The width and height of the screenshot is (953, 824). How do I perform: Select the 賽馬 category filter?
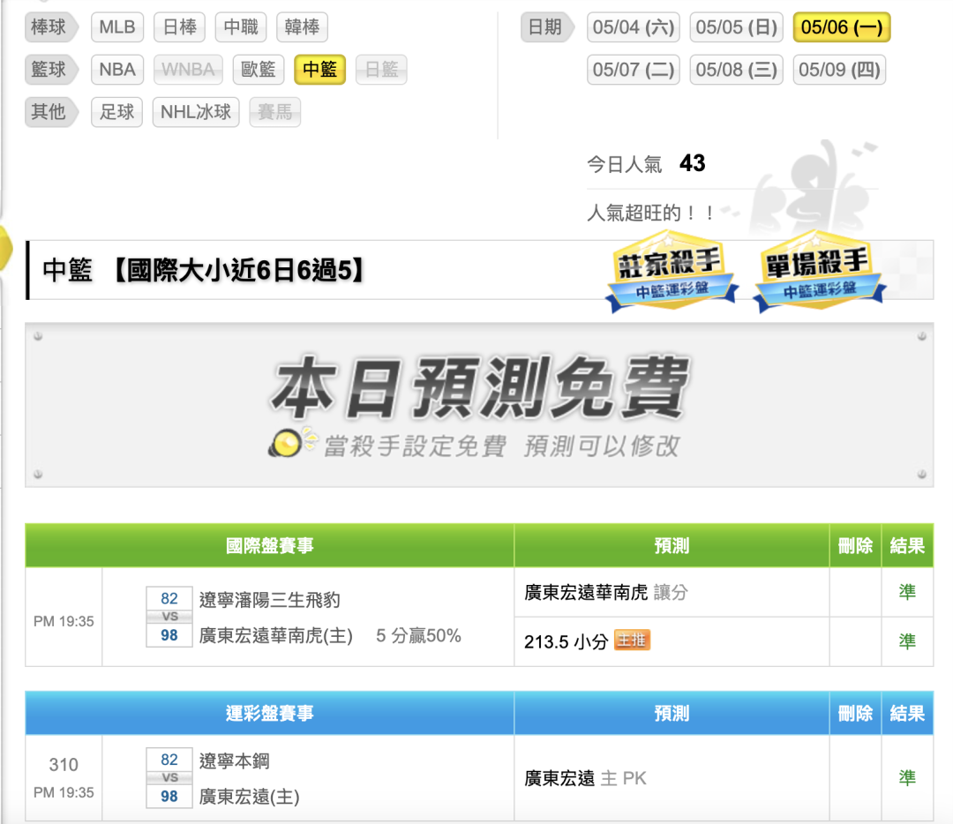(274, 112)
